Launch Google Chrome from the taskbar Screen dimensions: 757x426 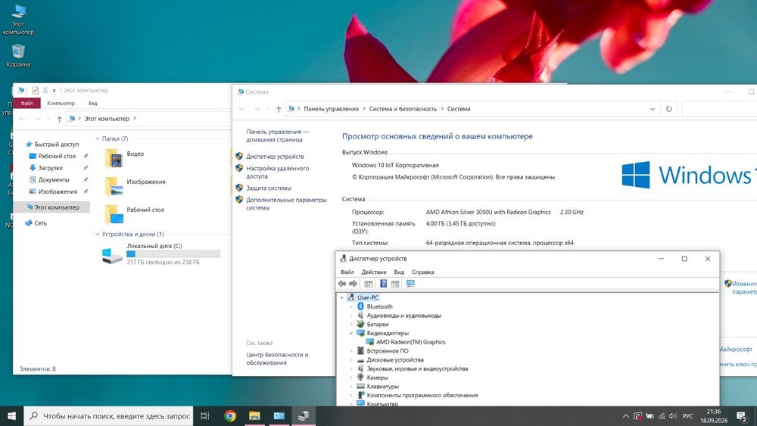(230, 416)
